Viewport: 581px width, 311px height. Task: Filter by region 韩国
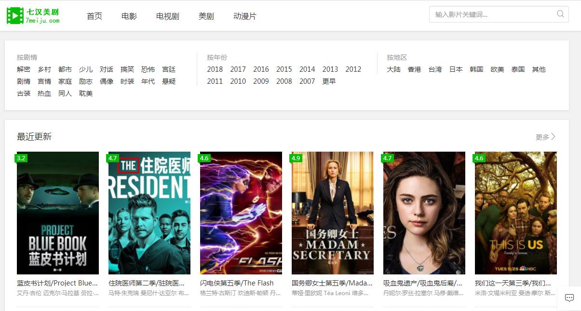(x=476, y=69)
